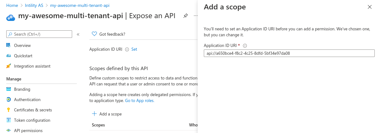This screenshot has width=381, height=133.
Task: Open Authentication settings
Action: 27,100
